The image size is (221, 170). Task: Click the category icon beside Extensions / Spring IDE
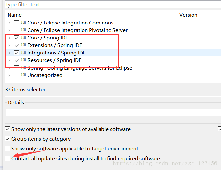pos(23,45)
